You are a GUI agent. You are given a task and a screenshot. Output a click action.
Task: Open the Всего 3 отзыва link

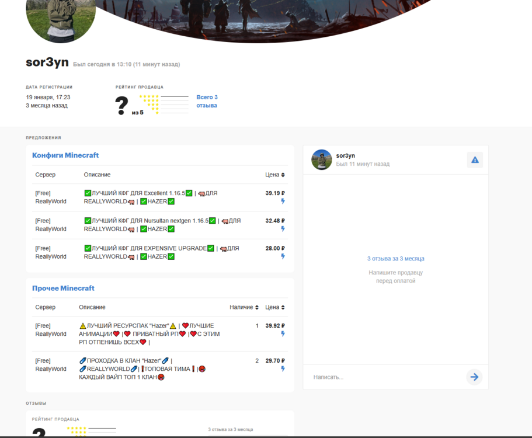pos(207,101)
